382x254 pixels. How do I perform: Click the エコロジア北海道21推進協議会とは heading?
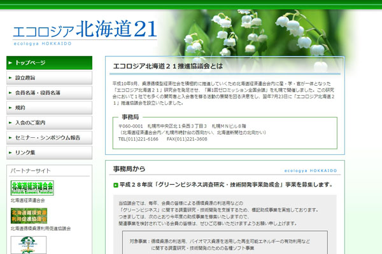[x=168, y=66]
